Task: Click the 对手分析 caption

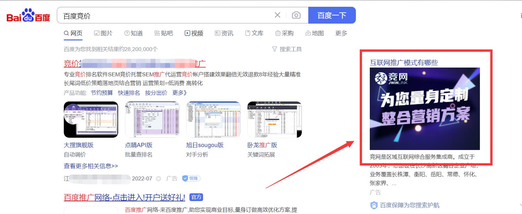Action: (197, 155)
